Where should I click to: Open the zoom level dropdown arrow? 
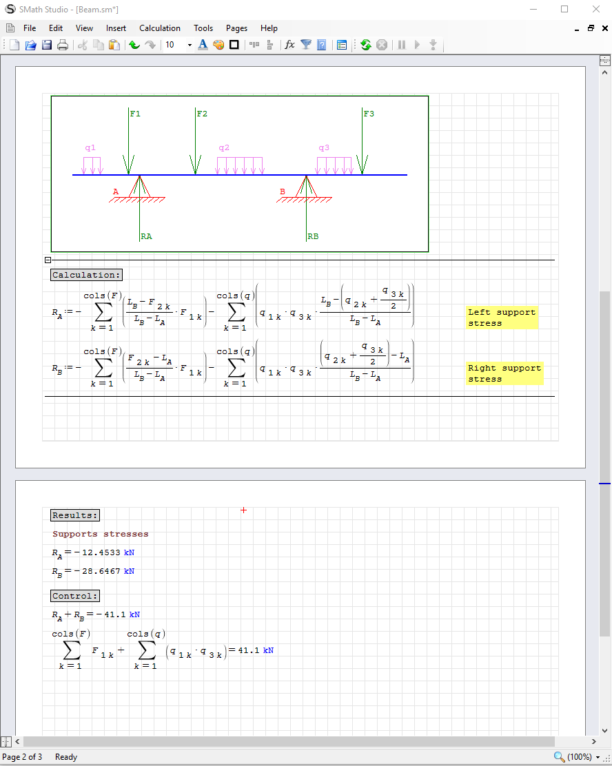(598, 757)
